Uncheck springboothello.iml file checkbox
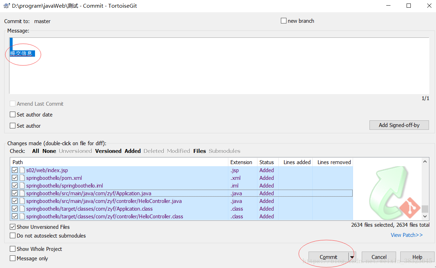This screenshot has width=436, height=268. pyautogui.click(x=15, y=186)
